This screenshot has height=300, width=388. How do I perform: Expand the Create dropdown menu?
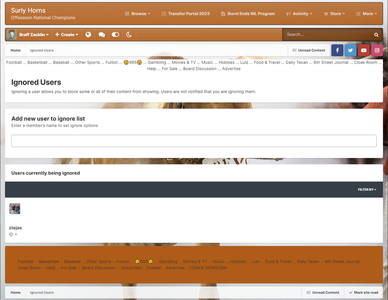pyautogui.click(x=67, y=35)
